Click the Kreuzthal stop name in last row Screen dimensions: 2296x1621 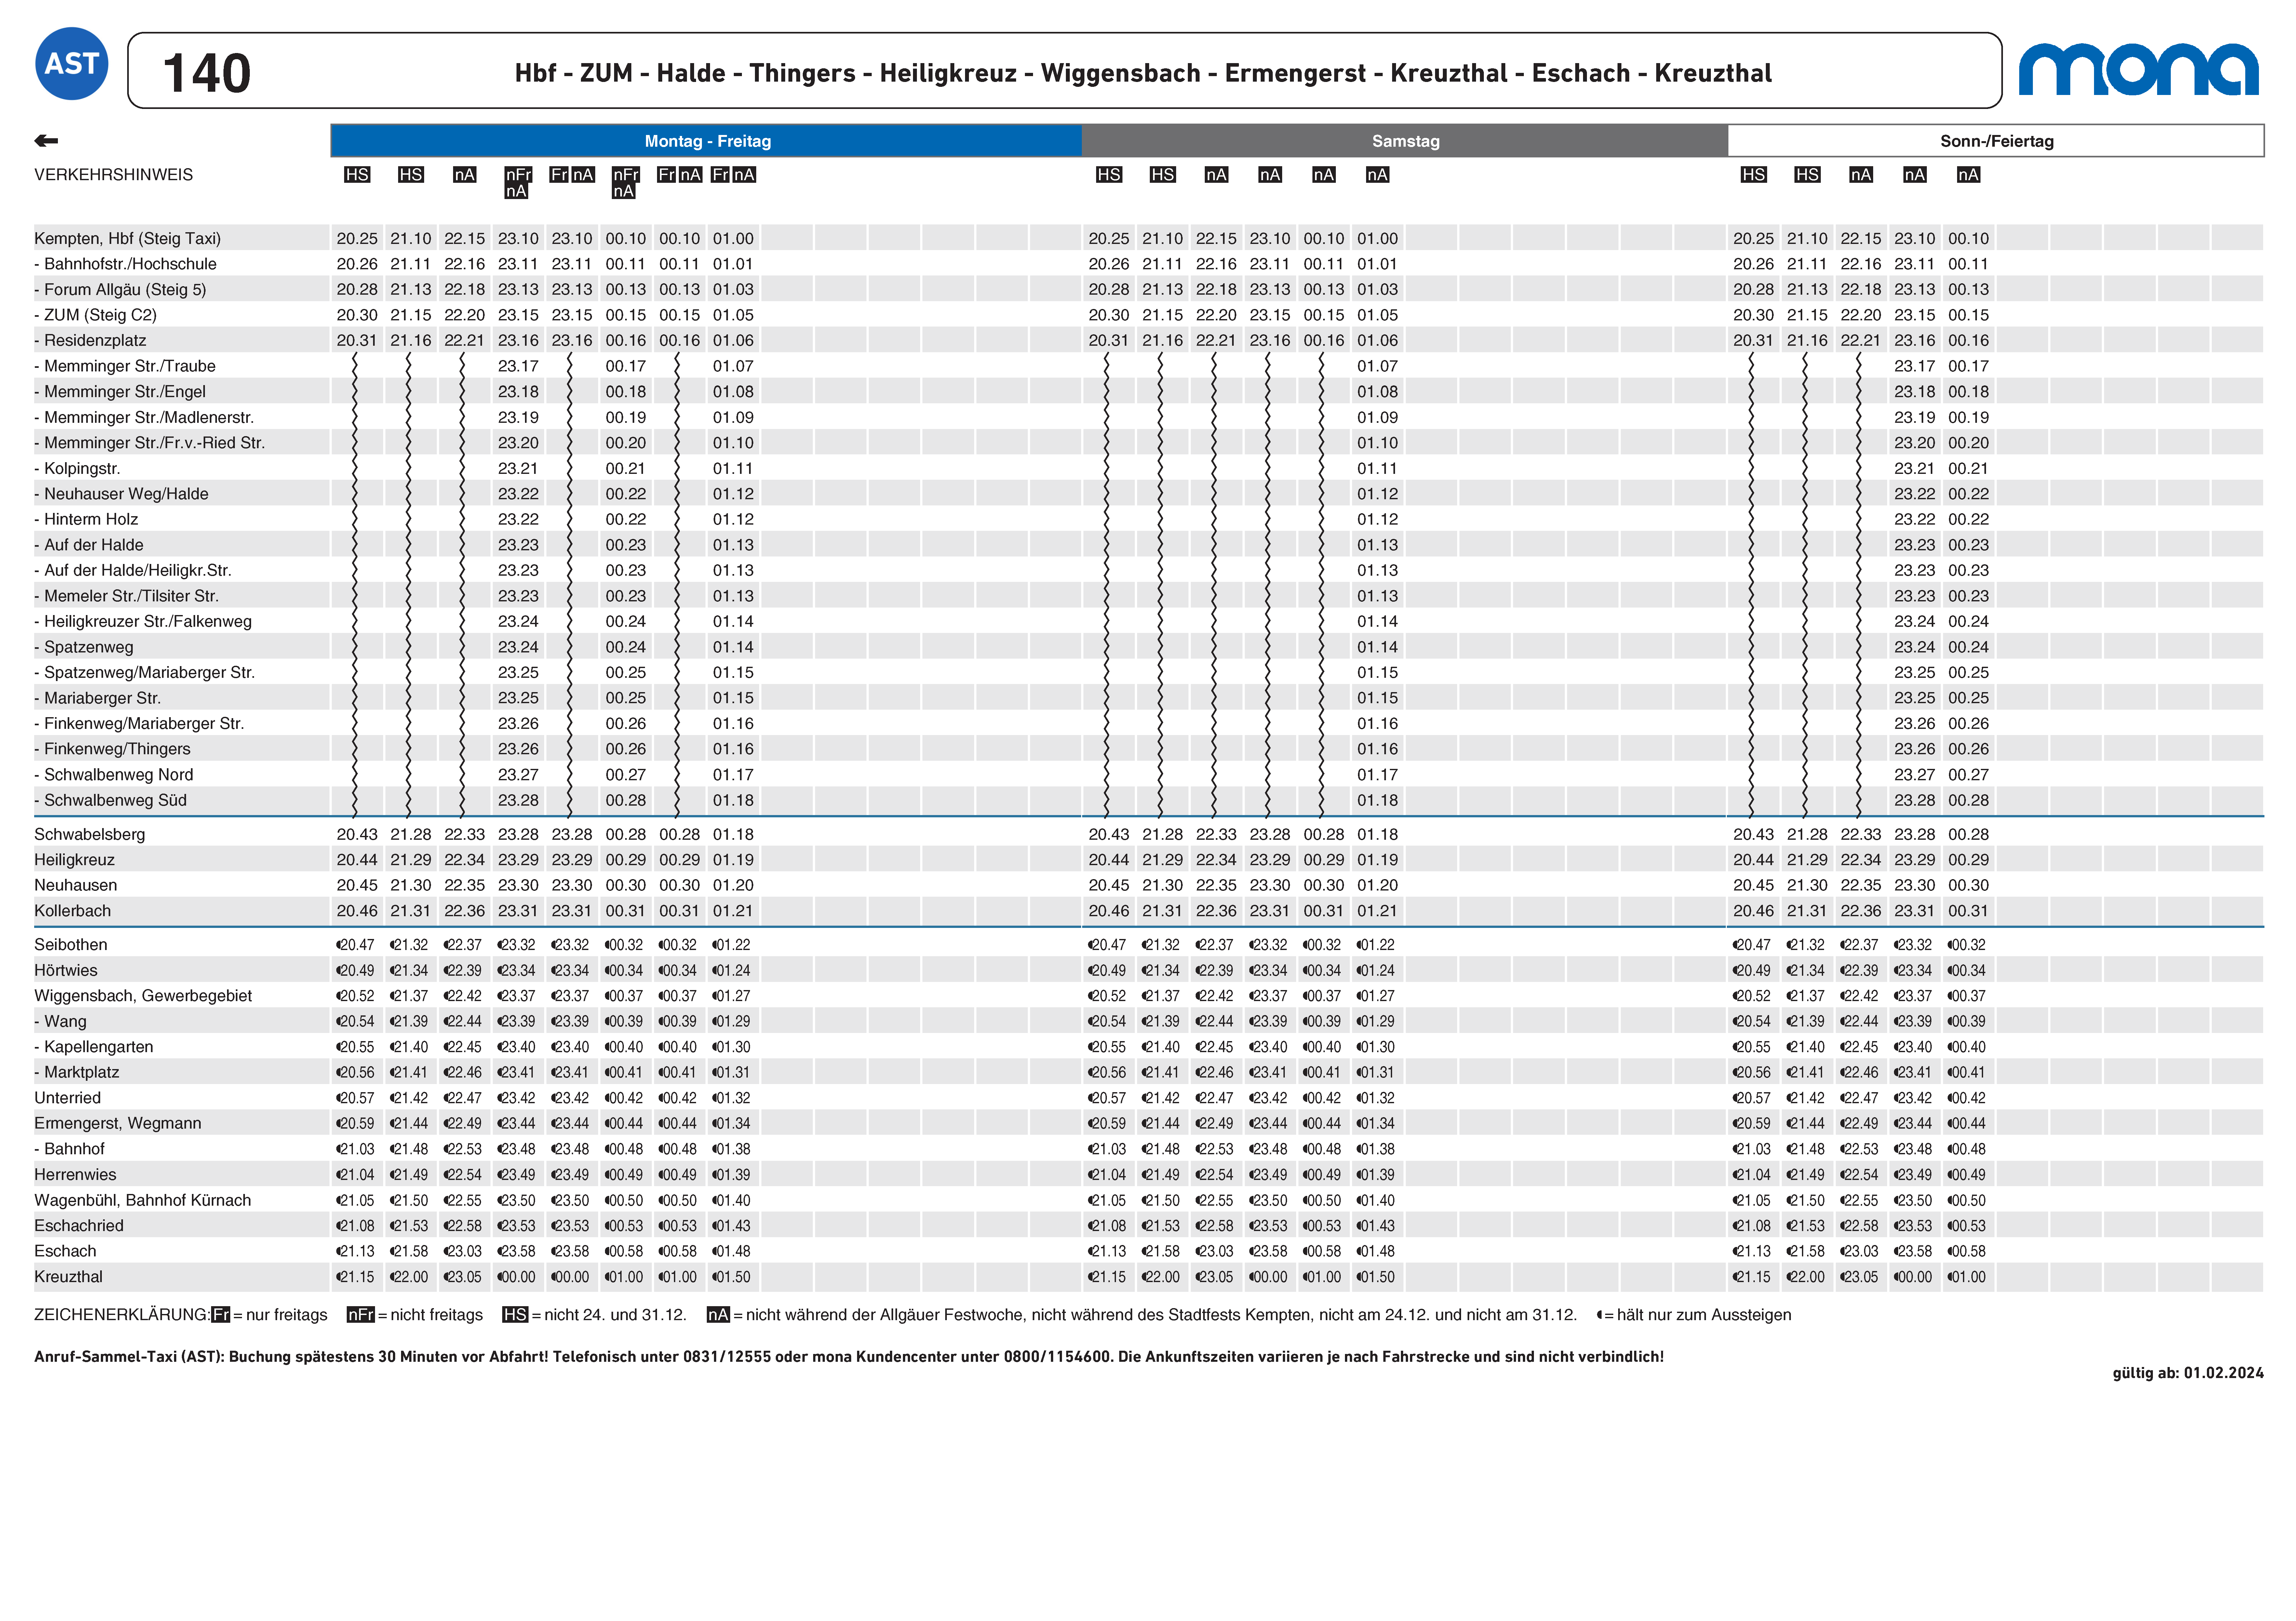[x=68, y=1276]
